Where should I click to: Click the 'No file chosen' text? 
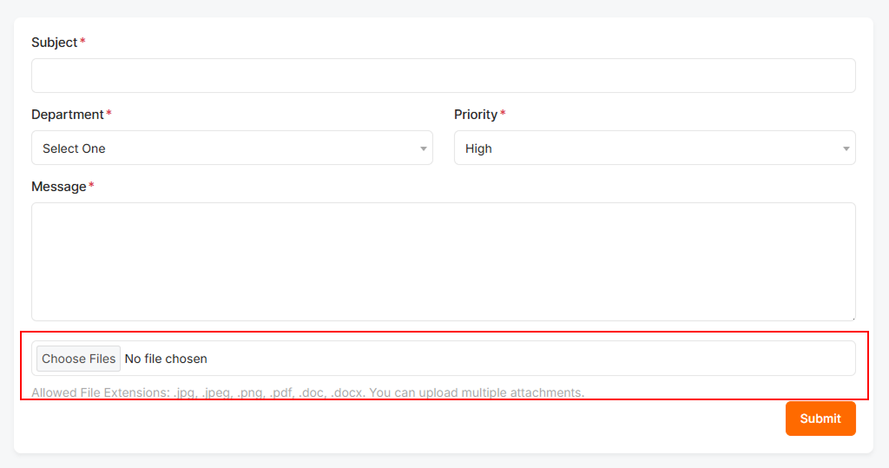pos(166,359)
